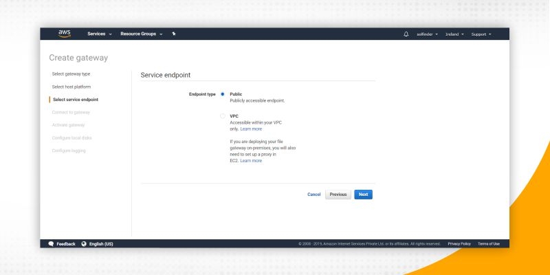
Task: Open Learn more link about VPC access
Action: [251, 129]
